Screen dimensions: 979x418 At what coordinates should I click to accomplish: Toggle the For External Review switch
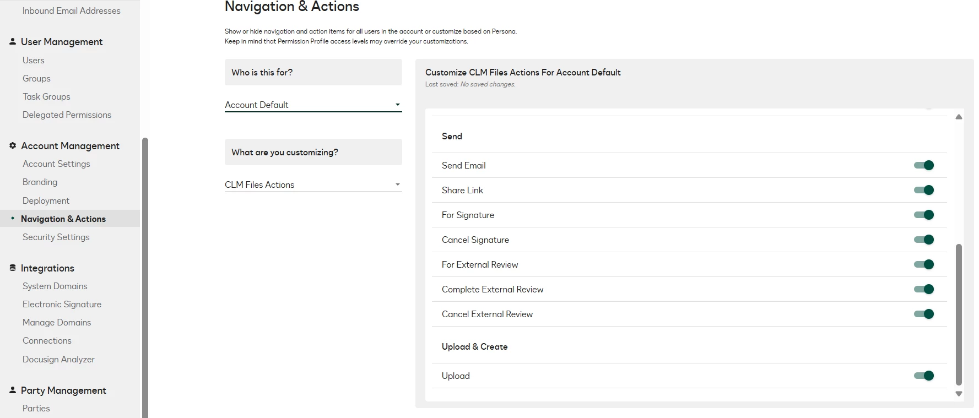coord(924,264)
